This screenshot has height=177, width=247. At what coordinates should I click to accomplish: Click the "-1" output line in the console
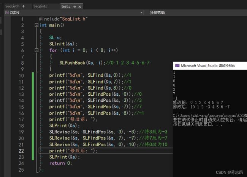click(175, 98)
